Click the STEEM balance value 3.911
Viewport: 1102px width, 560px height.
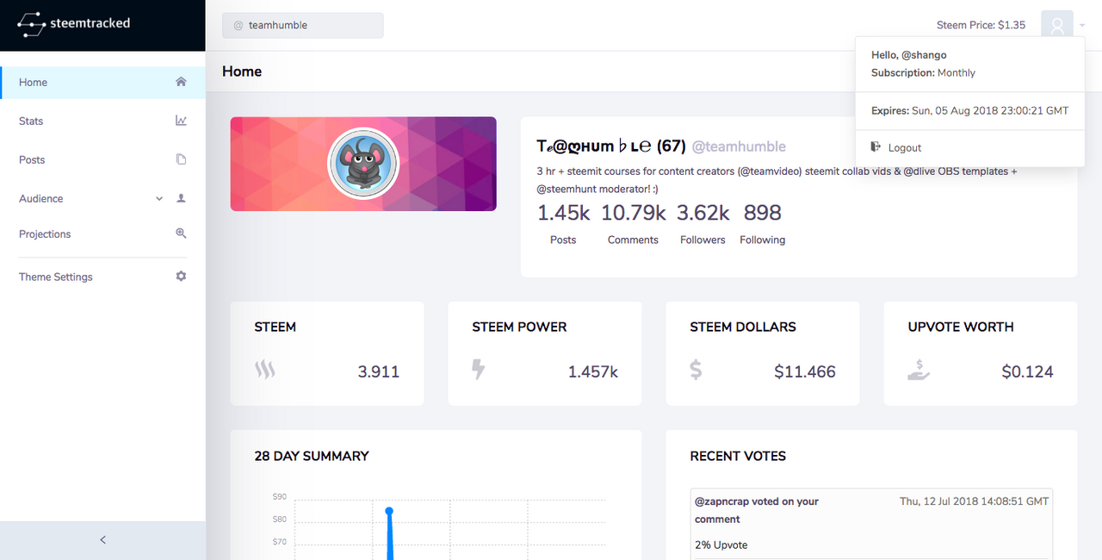(x=379, y=372)
